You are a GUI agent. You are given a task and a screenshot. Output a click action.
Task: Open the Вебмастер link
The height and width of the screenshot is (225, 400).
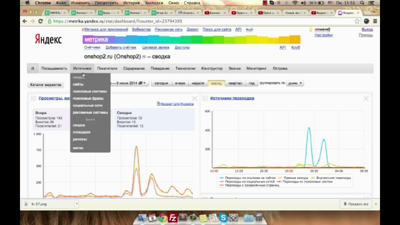click(141, 29)
